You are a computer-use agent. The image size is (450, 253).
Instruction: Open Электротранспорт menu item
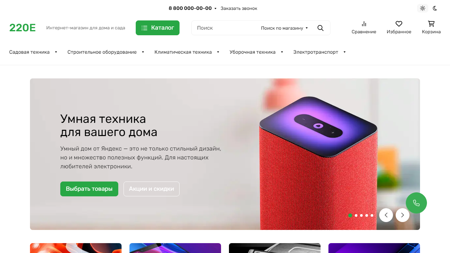click(x=320, y=52)
